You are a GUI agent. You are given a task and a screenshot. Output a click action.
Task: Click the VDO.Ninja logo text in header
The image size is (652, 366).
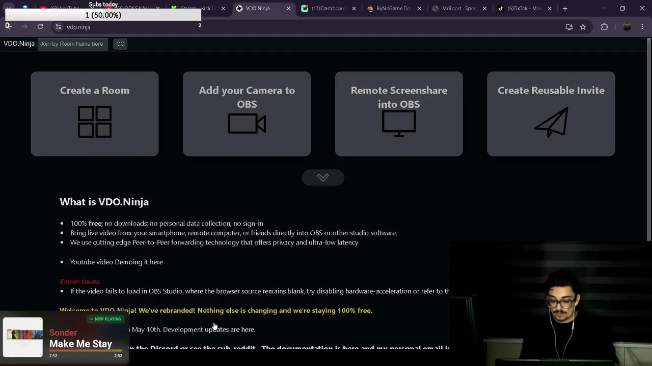coord(19,44)
